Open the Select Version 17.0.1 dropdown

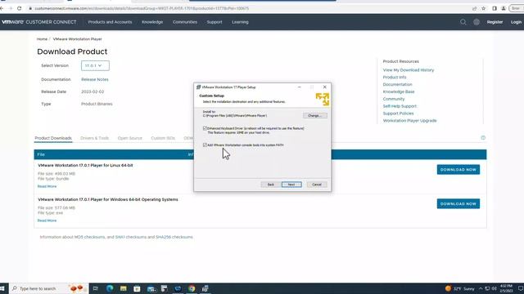click(x=95, y=65)
